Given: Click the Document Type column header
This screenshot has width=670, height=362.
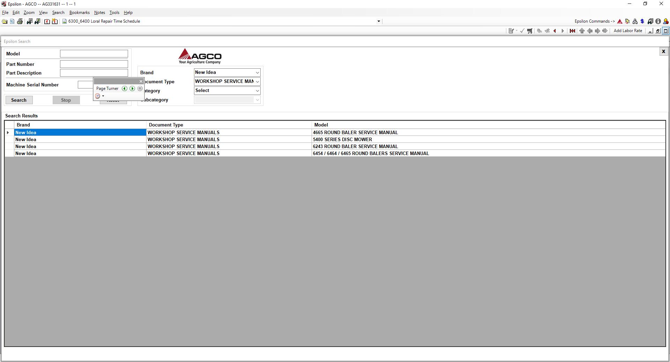Looking at the screenshot, I should click(x=229, y=125).
